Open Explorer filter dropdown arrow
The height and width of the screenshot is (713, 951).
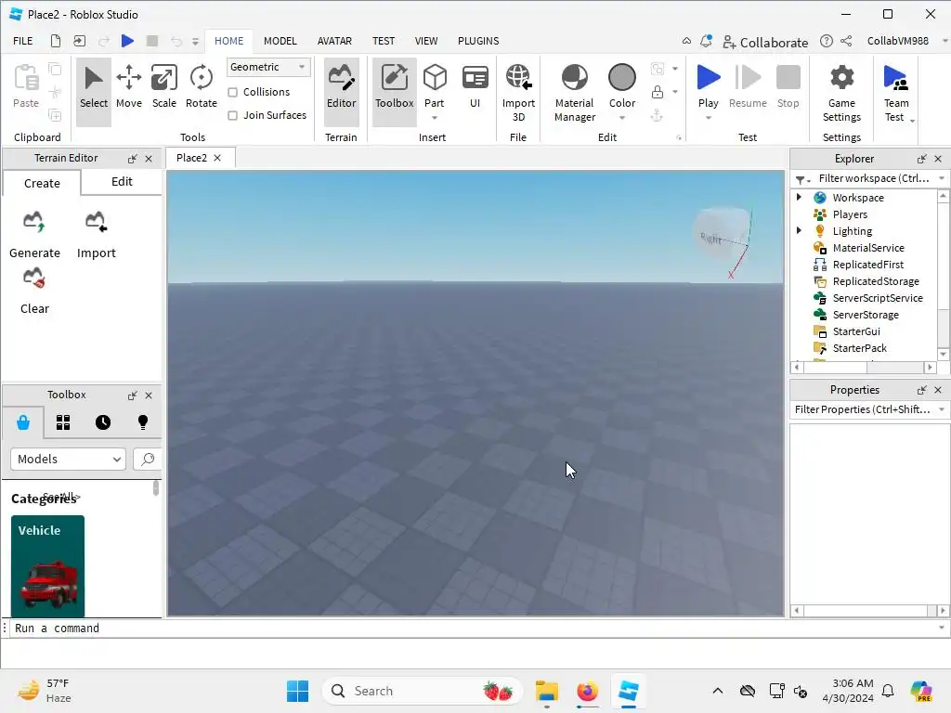[x=942, y=178]
